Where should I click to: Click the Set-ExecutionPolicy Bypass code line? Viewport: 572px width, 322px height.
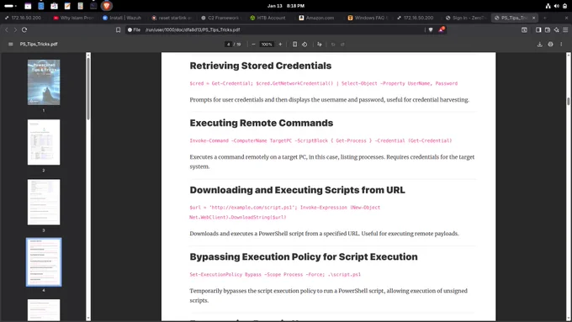pos(275,275)
